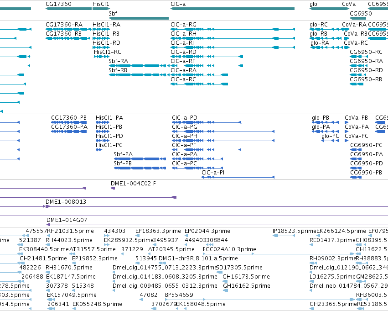Select the ClC-a-PH protein label
388x311 pixels.
coord(185,136)
